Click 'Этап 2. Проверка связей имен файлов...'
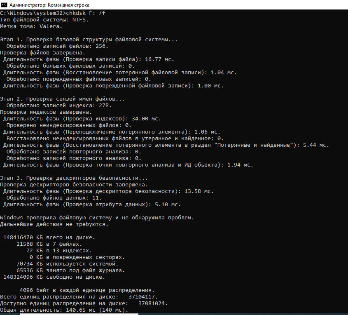This screenshot has width=348, height=315. pos(62,99)
